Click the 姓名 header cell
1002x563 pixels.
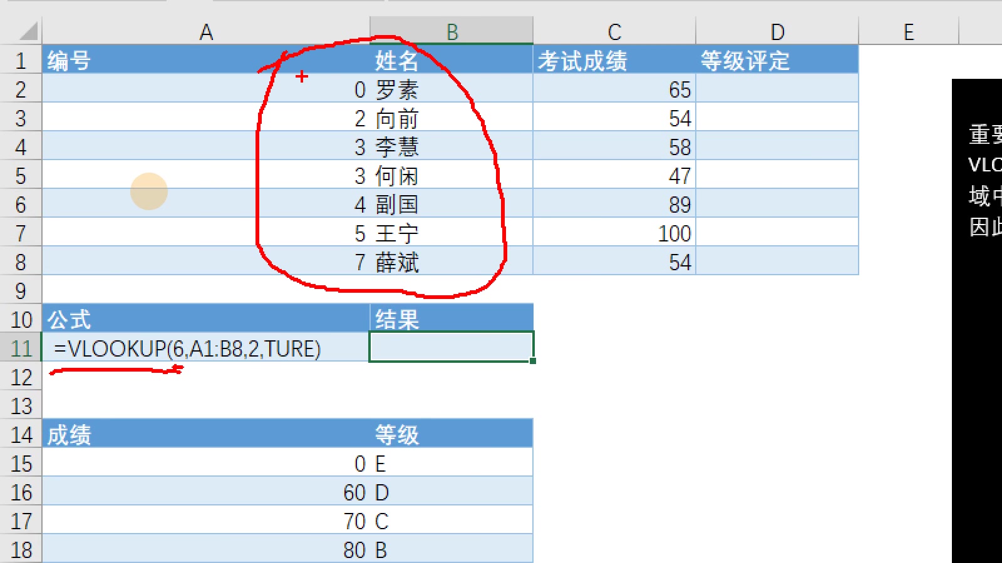coord(452,60)
